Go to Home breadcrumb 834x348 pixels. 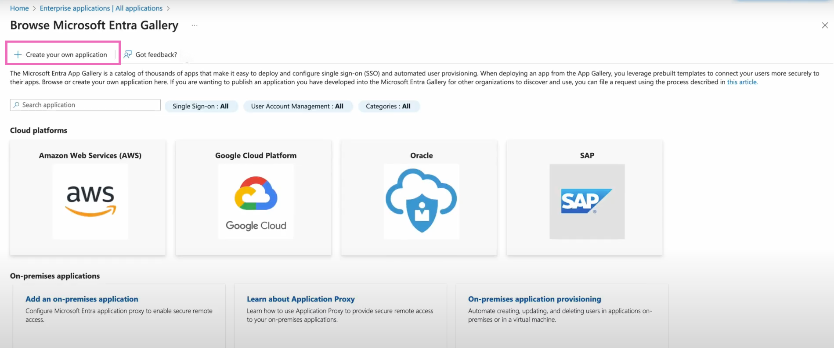pos(19,8)
